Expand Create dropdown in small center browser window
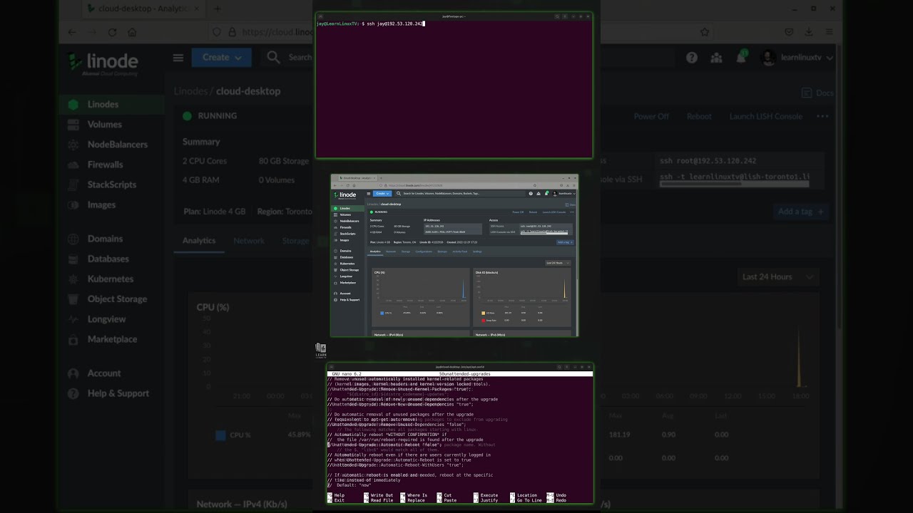The height and width of the screenshot is (513, 913). point(382,193)
